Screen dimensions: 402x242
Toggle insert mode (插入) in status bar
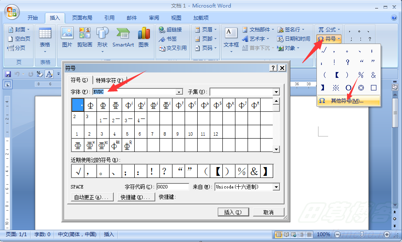109,234
